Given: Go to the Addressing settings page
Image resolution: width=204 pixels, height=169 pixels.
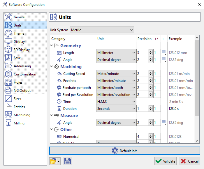Looking at the screenshot, I should click(22, 66).
